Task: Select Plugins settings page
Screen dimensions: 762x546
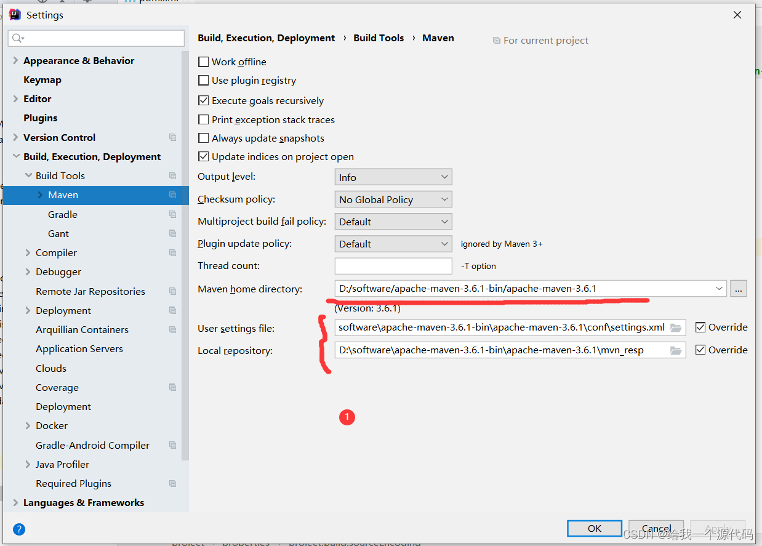Action: 40,118
